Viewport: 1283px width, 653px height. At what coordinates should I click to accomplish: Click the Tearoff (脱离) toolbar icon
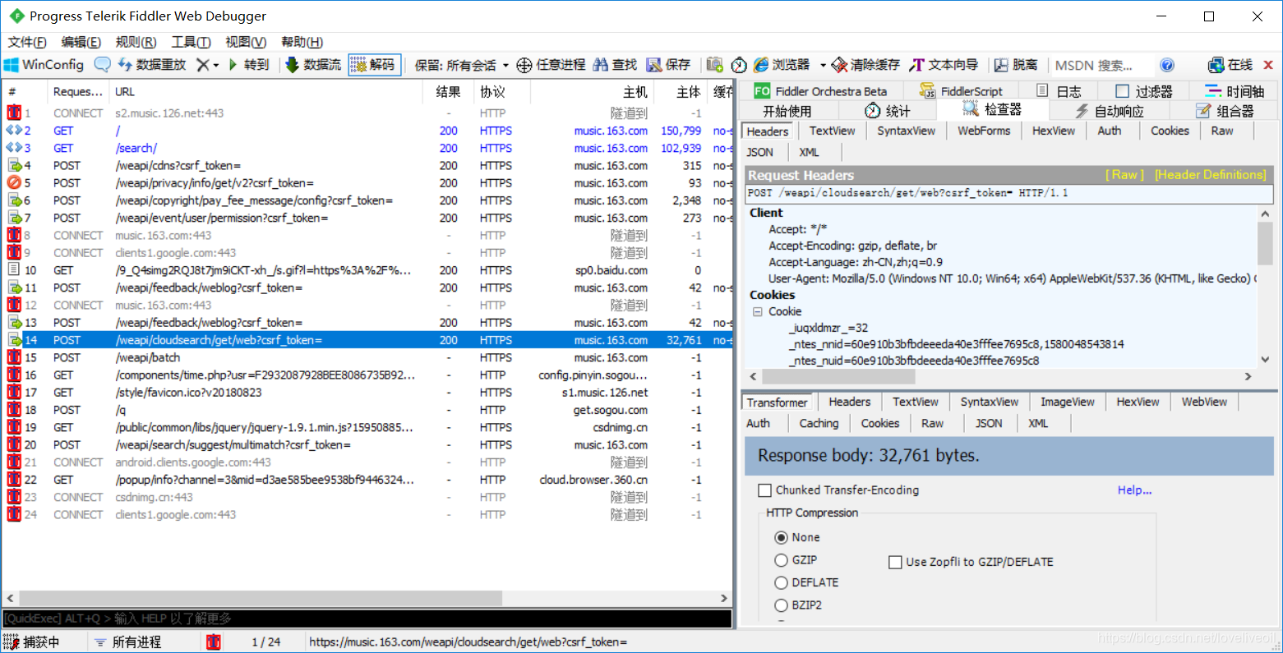tap(1001, 65)
